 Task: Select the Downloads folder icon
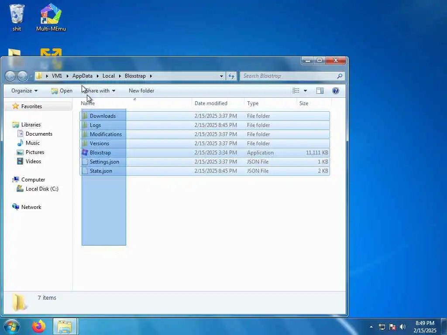85,116
